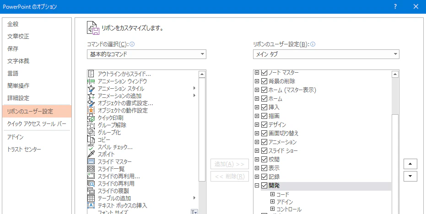426x214 pixels.
Task: Uncheck the ノート マスター tab checkbox
Action: pos(264,73)
